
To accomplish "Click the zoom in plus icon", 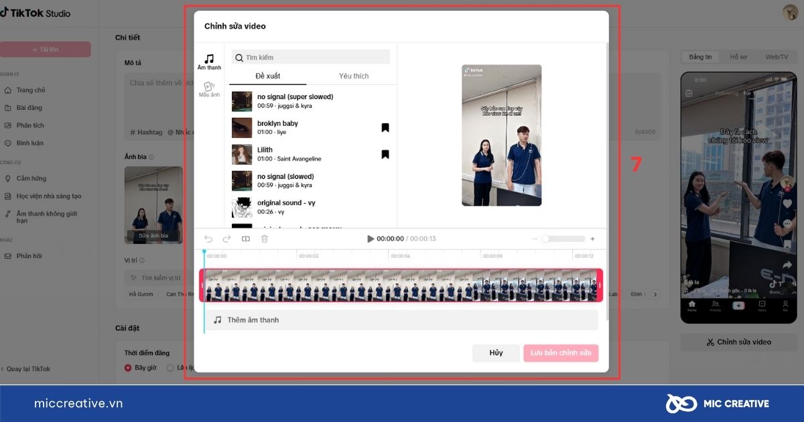I will point(592,239).
